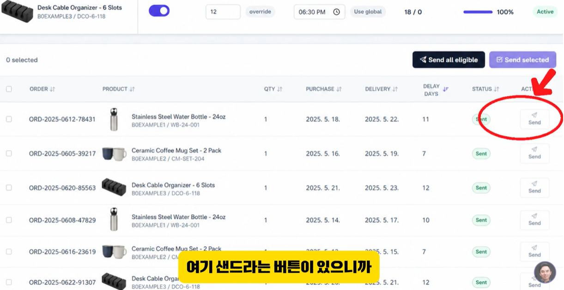Click water bottle thumbnail in order ORD-2025-0608-47829
The width and height of the screenshot is (564, 290).
point(114,219)
